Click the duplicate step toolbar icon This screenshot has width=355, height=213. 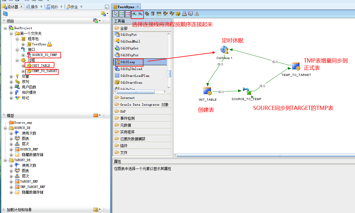[x=147, y=14]
